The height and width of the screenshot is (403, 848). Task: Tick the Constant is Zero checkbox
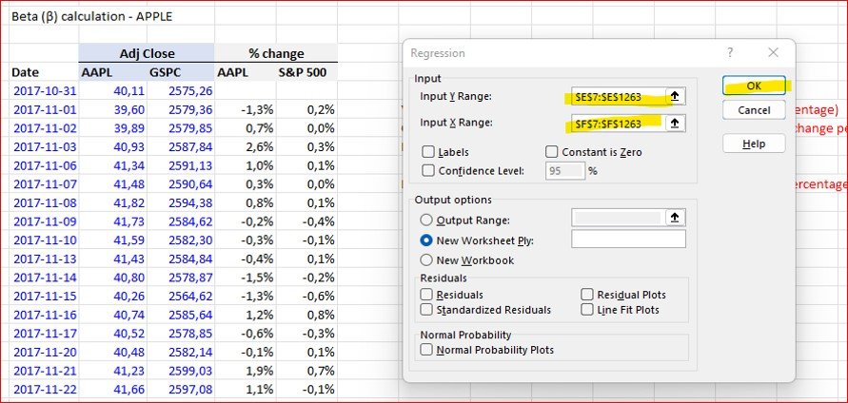pyautogui.click(x=552, y=152)
